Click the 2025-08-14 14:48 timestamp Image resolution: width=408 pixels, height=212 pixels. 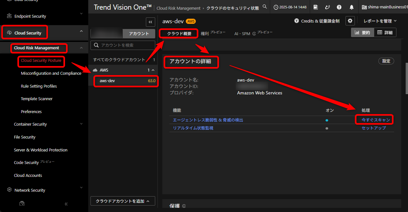point(293,7)
